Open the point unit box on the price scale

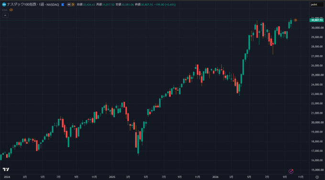click(x=317, y=5)
